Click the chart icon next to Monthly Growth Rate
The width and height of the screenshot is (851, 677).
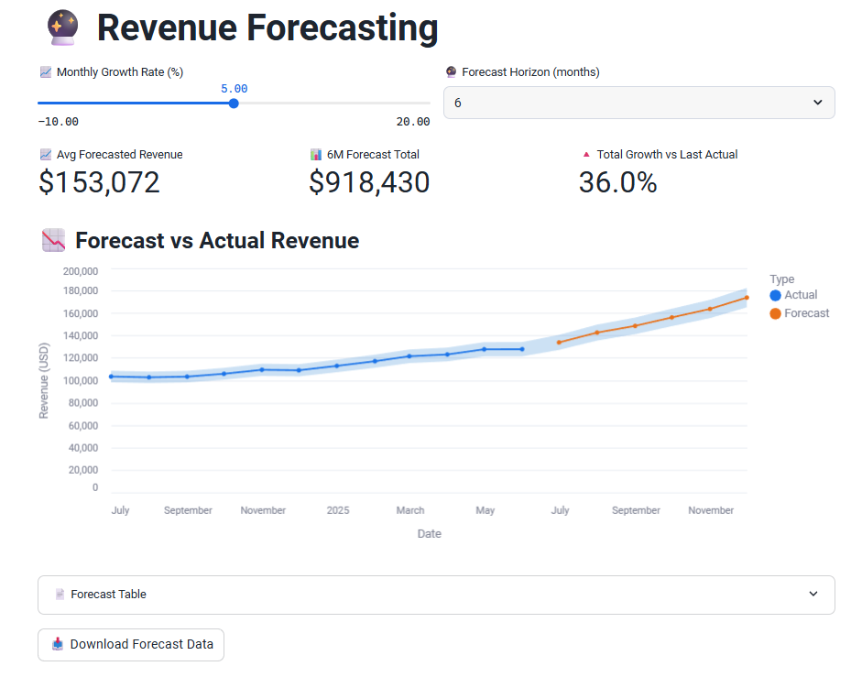click(x=45, y=71)
